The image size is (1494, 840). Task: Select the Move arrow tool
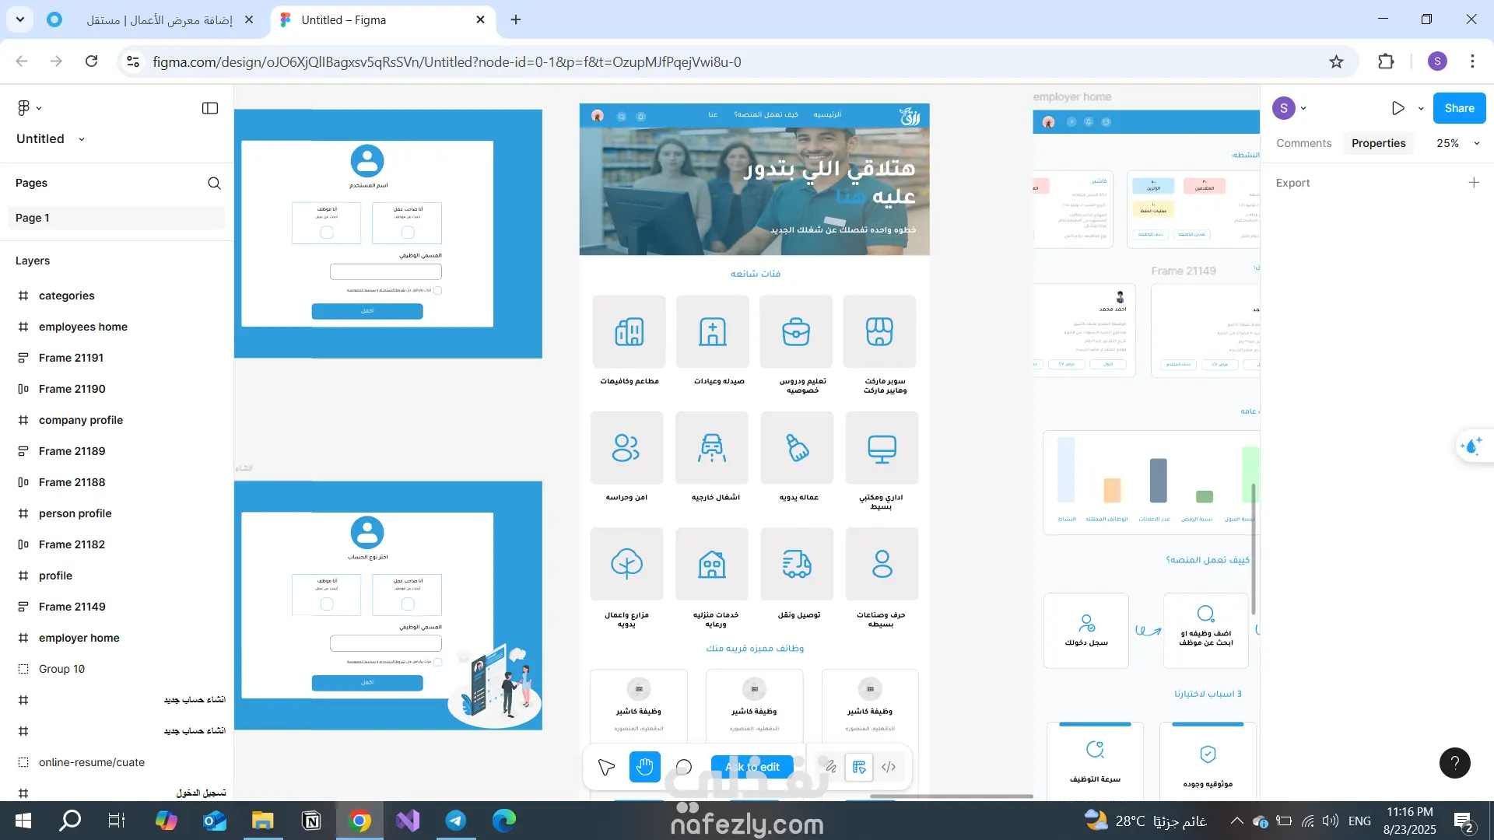[x=606, y=767]
